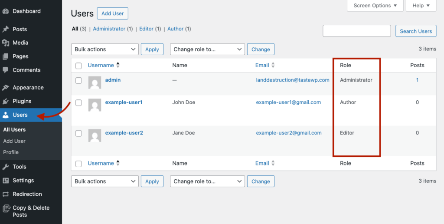Check the box for example-user2
This screenshot has height=224, width=444.
tap(78, 133)
